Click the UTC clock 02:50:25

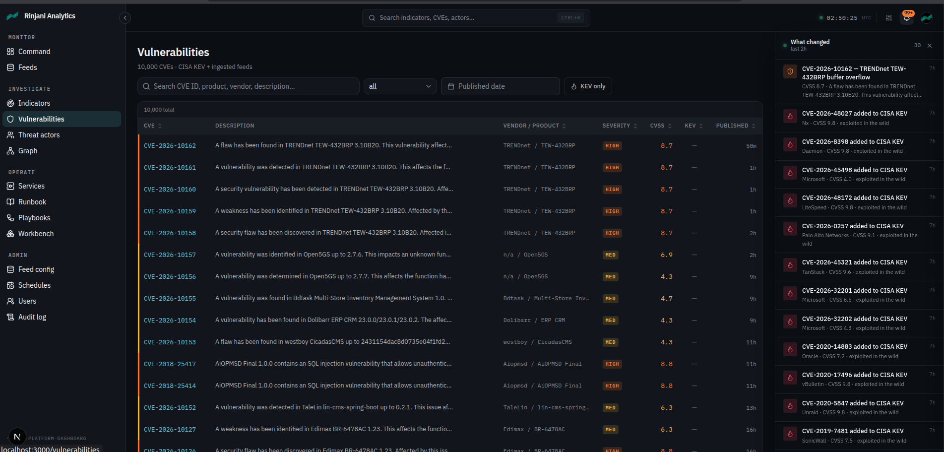click(842, 18)
